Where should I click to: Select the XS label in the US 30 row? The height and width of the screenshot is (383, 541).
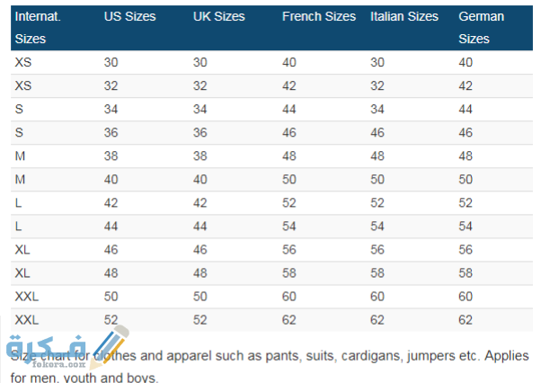(x=22, y=62)
